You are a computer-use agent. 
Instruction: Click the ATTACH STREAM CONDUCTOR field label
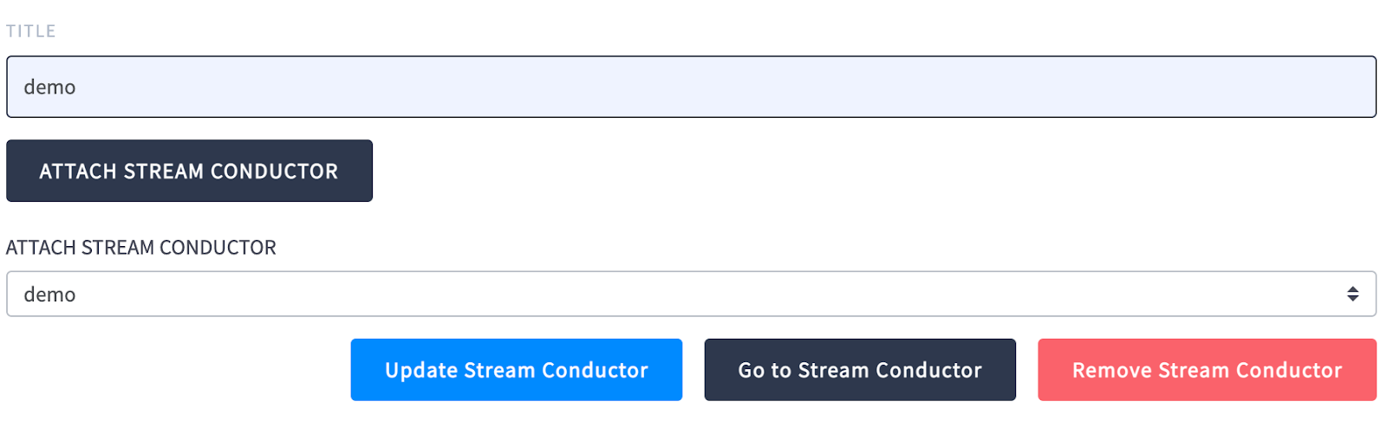[141, 248]
